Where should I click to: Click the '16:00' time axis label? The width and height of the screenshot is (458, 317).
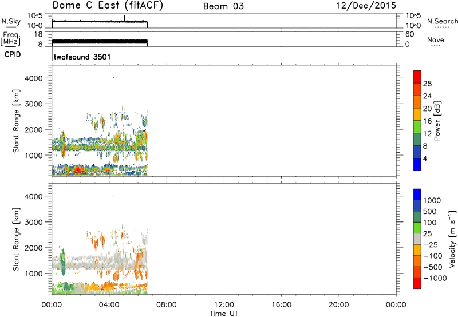(281, 305)
